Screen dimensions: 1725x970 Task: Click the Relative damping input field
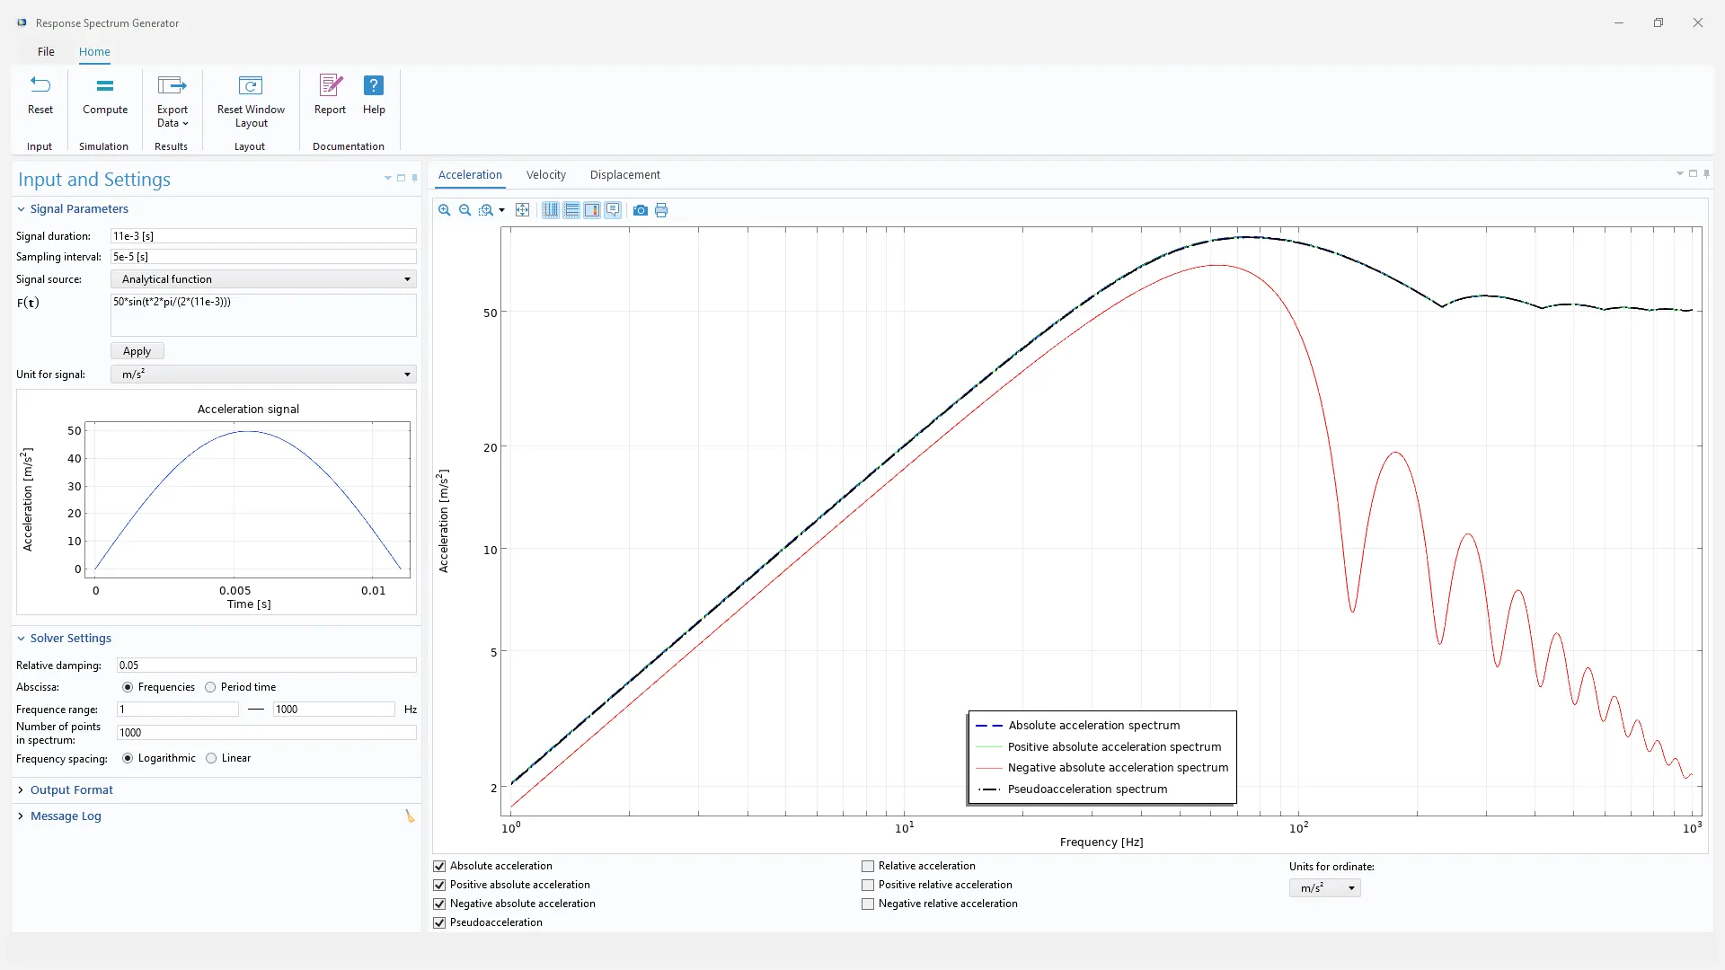click(266, 666)
